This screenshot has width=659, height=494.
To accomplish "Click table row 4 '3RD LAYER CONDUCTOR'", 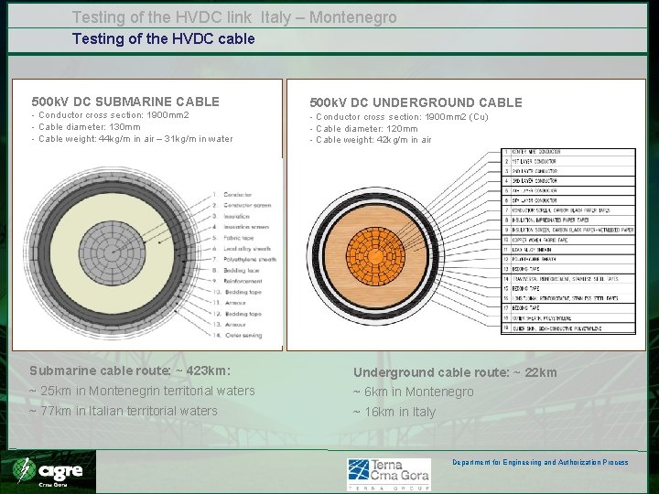I will pyautogui.click(x=568, y=181).
